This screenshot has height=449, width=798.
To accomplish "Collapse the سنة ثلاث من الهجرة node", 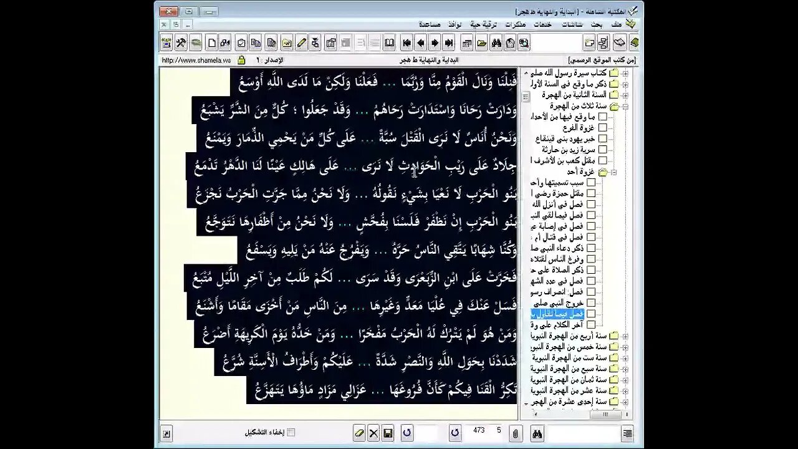I will (x=625, y=106).
